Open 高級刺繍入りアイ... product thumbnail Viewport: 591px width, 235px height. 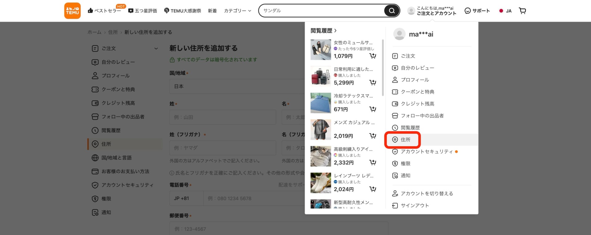[321, 156]
